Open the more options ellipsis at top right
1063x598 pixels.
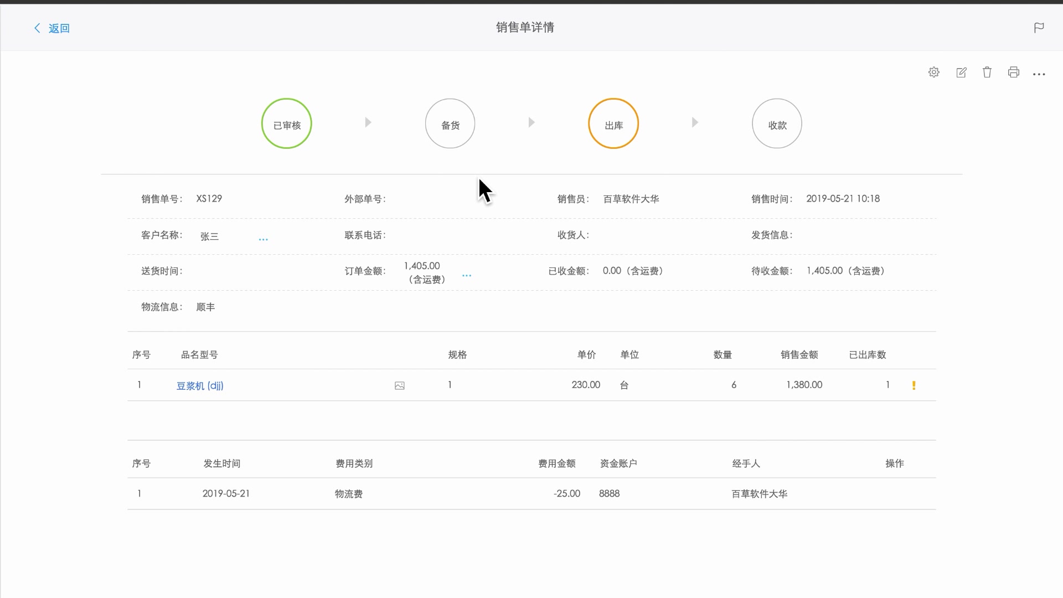1039,74
